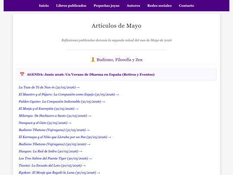Open article La Taza de Té de Nan-in

pos(49,87)
